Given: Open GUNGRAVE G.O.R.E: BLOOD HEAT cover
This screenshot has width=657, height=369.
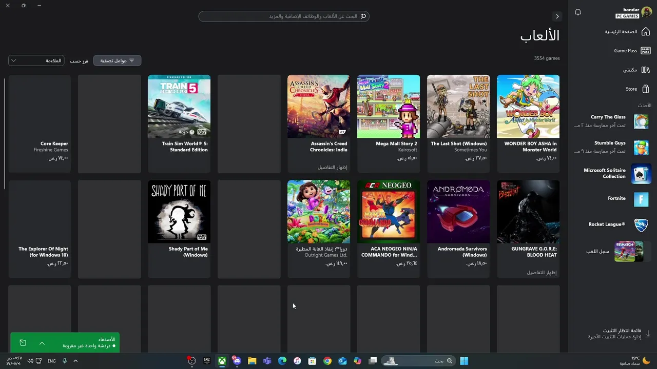Looking at the screenshot, I should click(x=528, y=212).
